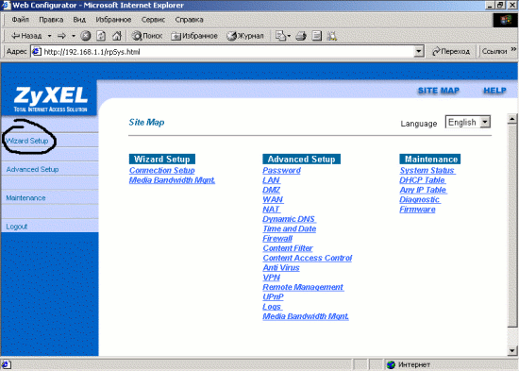The width and height of the screenshot is (519, 371).
Task: Open the Файл menu
Action: (x=20, y=20)
